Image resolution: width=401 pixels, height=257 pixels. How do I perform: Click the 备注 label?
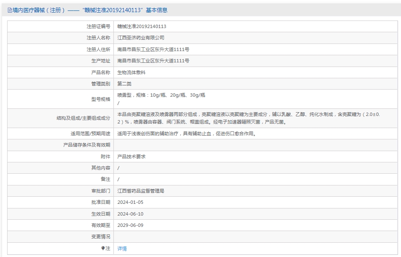pyautogui.click(x=105, y=179)
